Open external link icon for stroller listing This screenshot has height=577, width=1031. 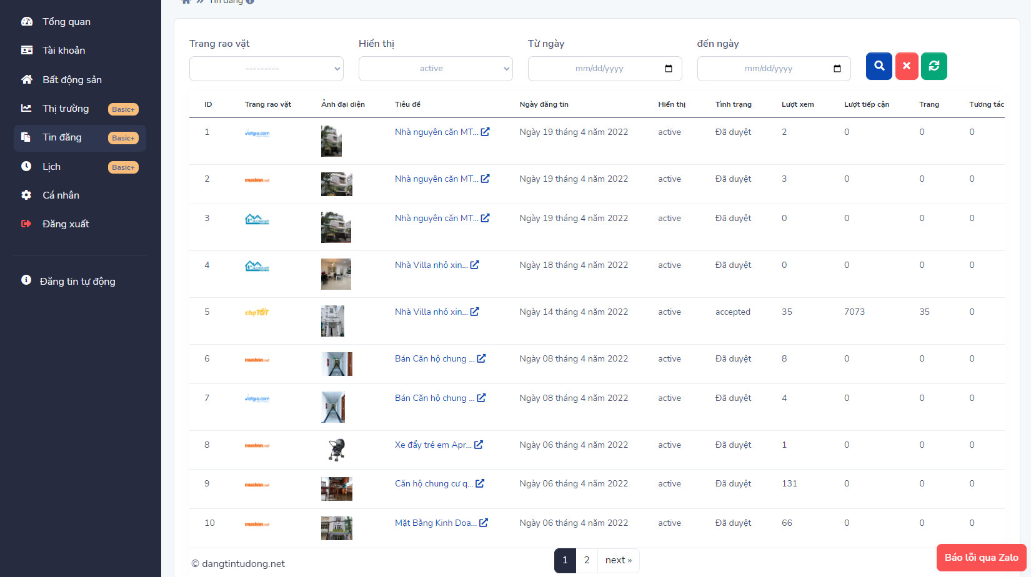tap(479, 445)
